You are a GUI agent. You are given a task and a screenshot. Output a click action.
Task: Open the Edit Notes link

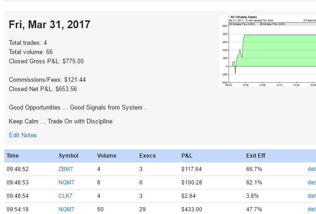[23, 135]
